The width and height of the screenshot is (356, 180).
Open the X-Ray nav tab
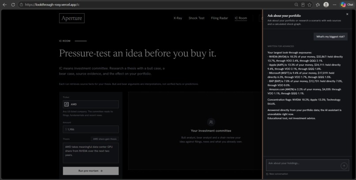[x=178, y=18]
